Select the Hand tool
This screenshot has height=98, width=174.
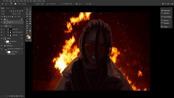coord(30,31)
